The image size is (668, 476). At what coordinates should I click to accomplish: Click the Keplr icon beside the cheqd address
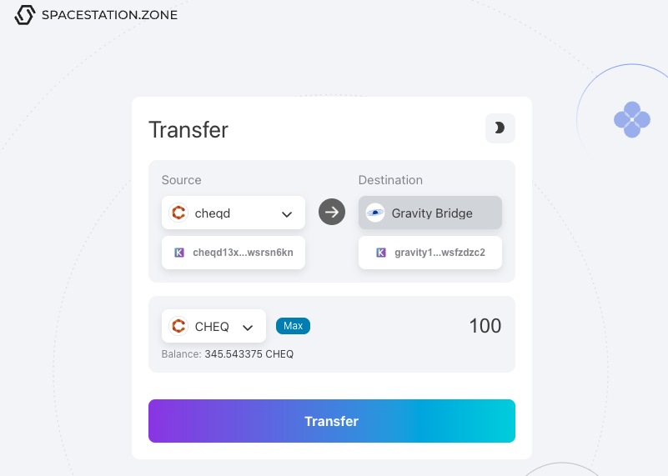point(178,252)
